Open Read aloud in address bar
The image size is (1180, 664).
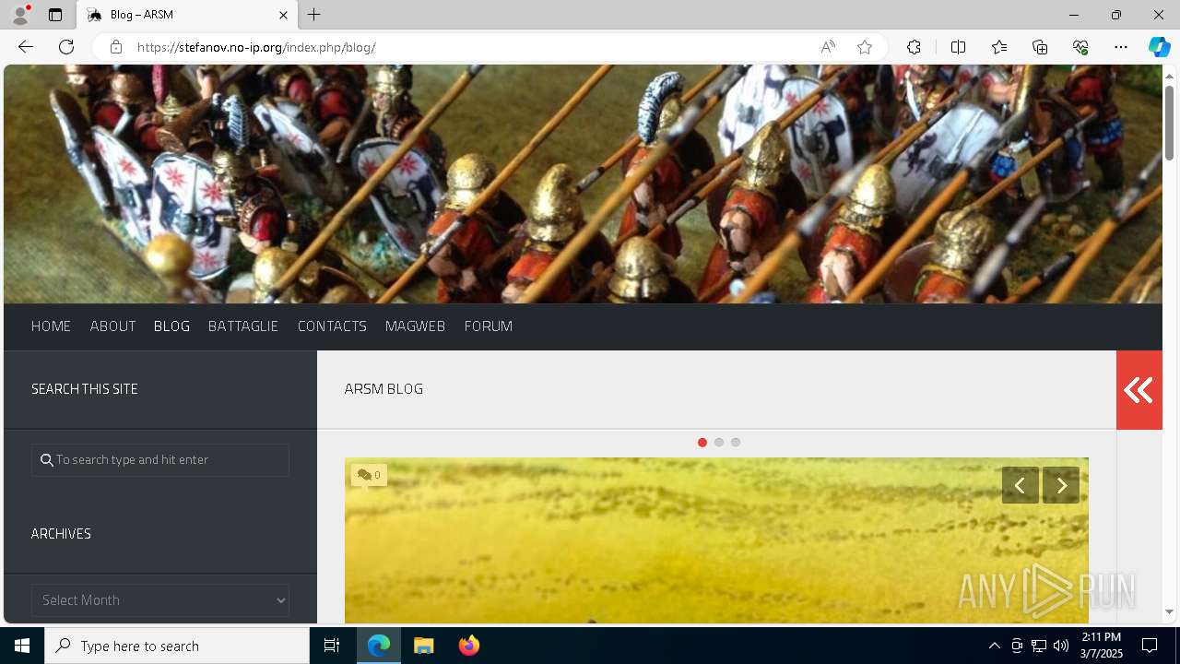click(828, 47)
